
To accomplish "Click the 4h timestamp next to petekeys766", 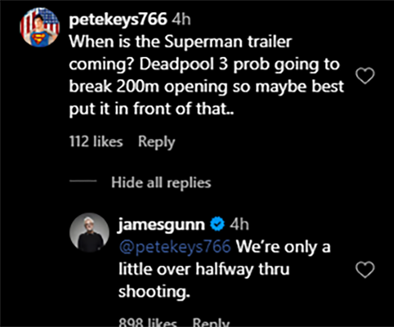I will (x=181, y=20).
